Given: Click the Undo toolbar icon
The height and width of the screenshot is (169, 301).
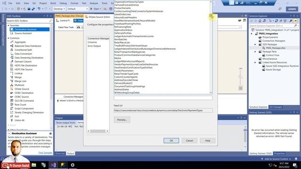Looking at the screenshot, I should click(x=39, y=9).
